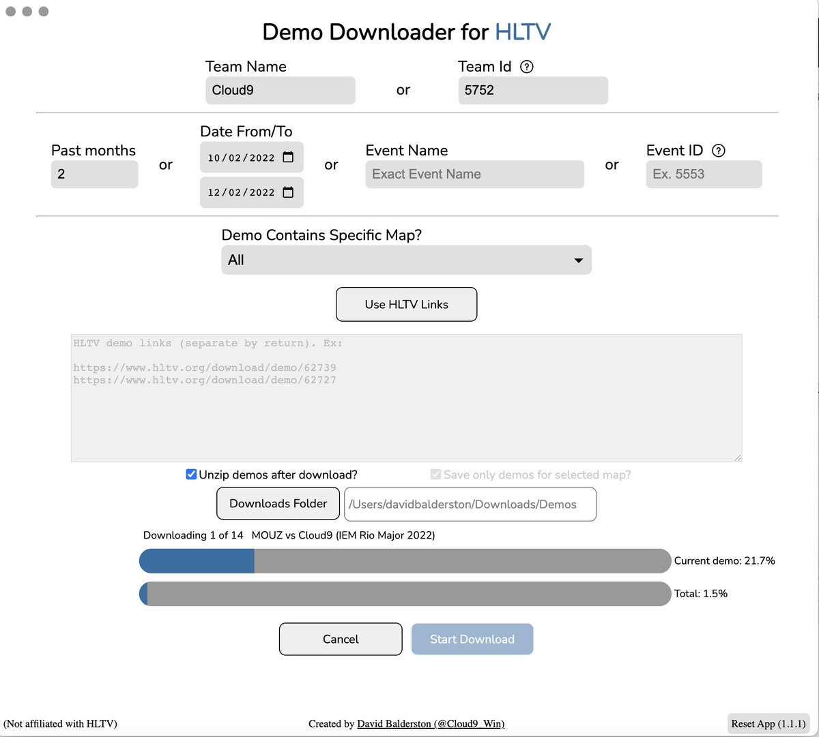Click the 'Start Download' button

click(472, 639)
